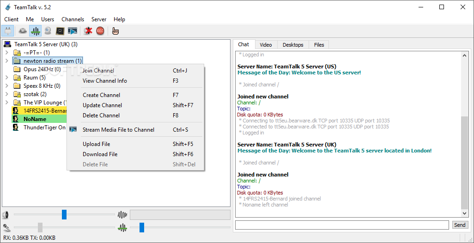The image size is (474, 243).
Task: Switch to the Video tab
Action: (266, 45)
